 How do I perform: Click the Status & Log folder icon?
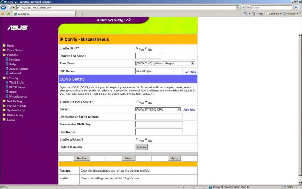[x=4, y=115]
